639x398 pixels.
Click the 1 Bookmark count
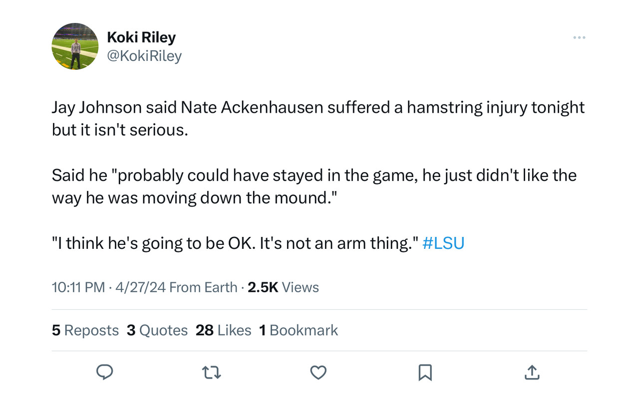click(x=299, y=330)
